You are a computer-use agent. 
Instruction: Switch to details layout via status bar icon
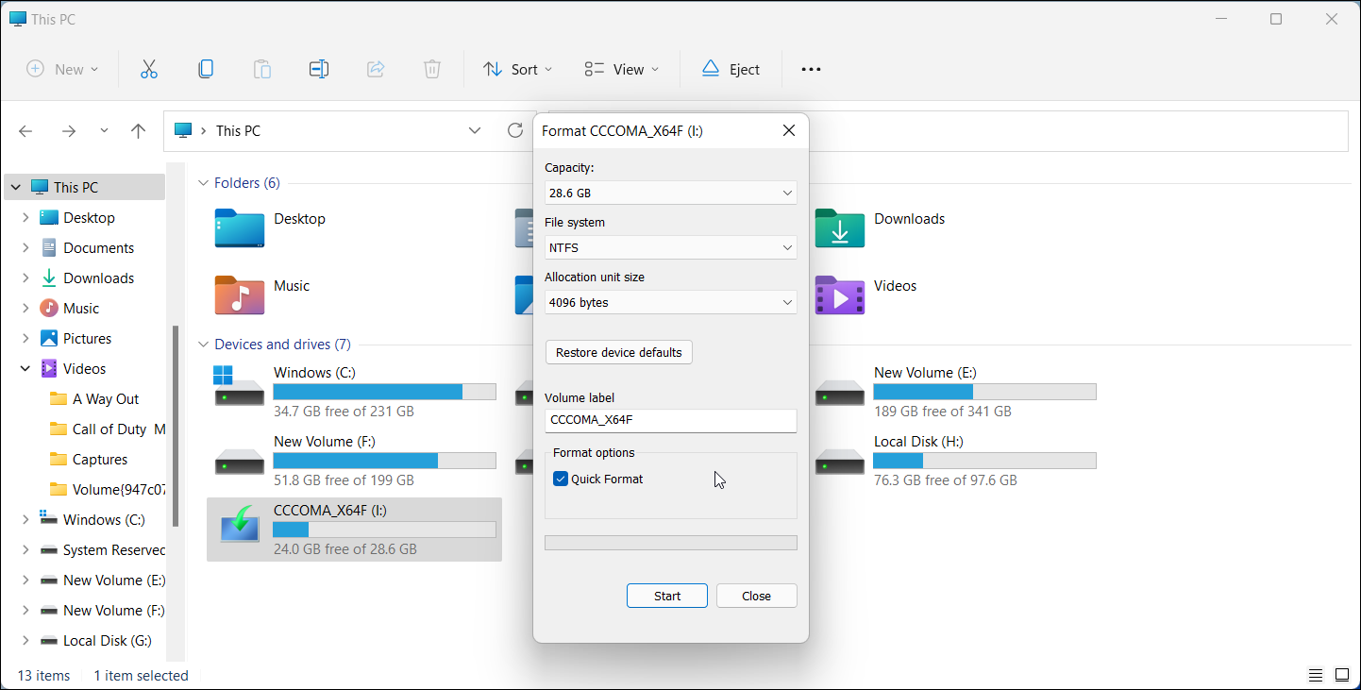(1316, 675)
